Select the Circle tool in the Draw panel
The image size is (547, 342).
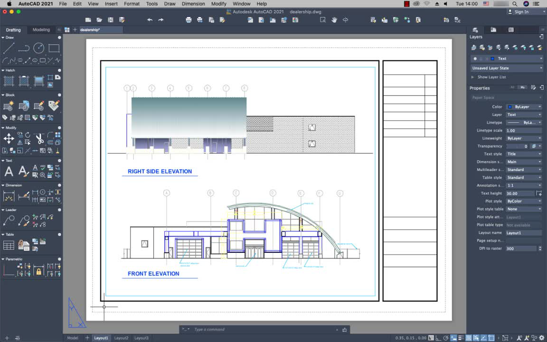click(x=39, y=48)
